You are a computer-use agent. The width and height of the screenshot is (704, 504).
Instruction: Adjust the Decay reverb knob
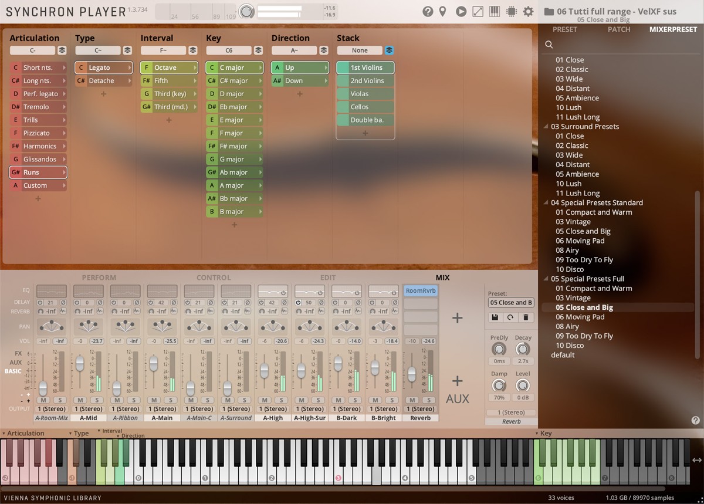coord(523,349)
